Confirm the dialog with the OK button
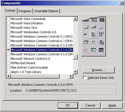The image size is (125, 112). pos(68,105)
